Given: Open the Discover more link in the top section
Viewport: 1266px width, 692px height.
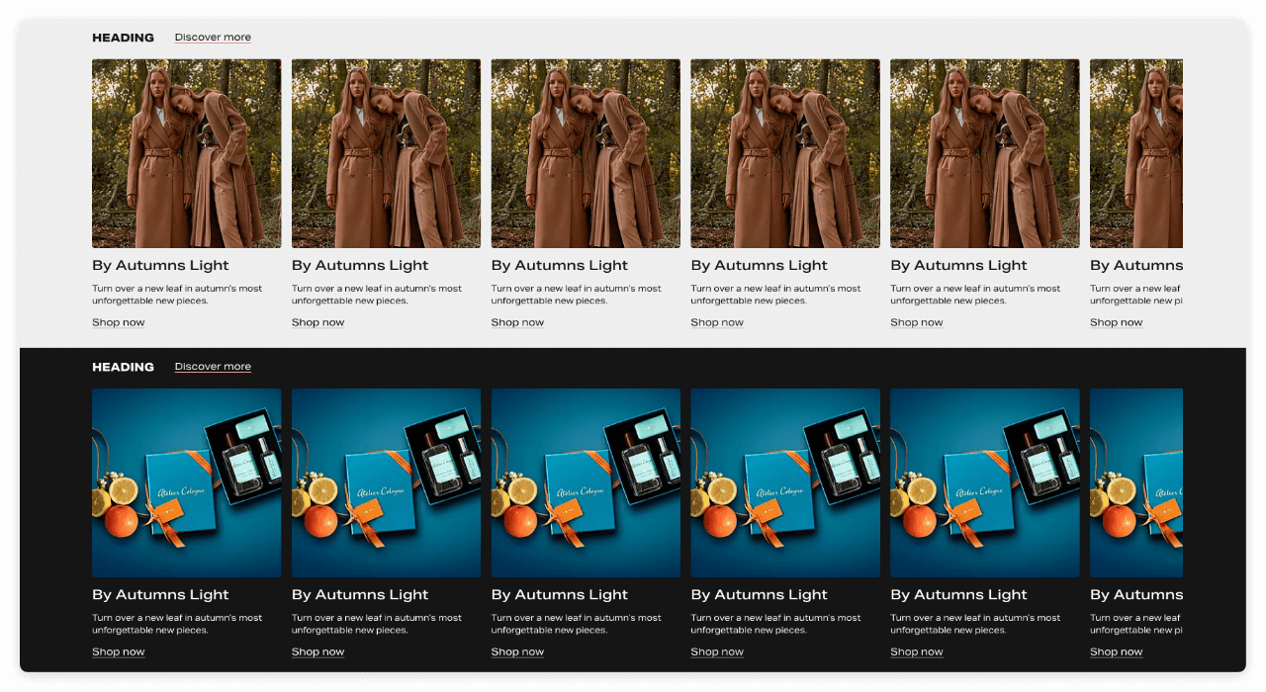Looking at the screenshot, I should [212, 37].
